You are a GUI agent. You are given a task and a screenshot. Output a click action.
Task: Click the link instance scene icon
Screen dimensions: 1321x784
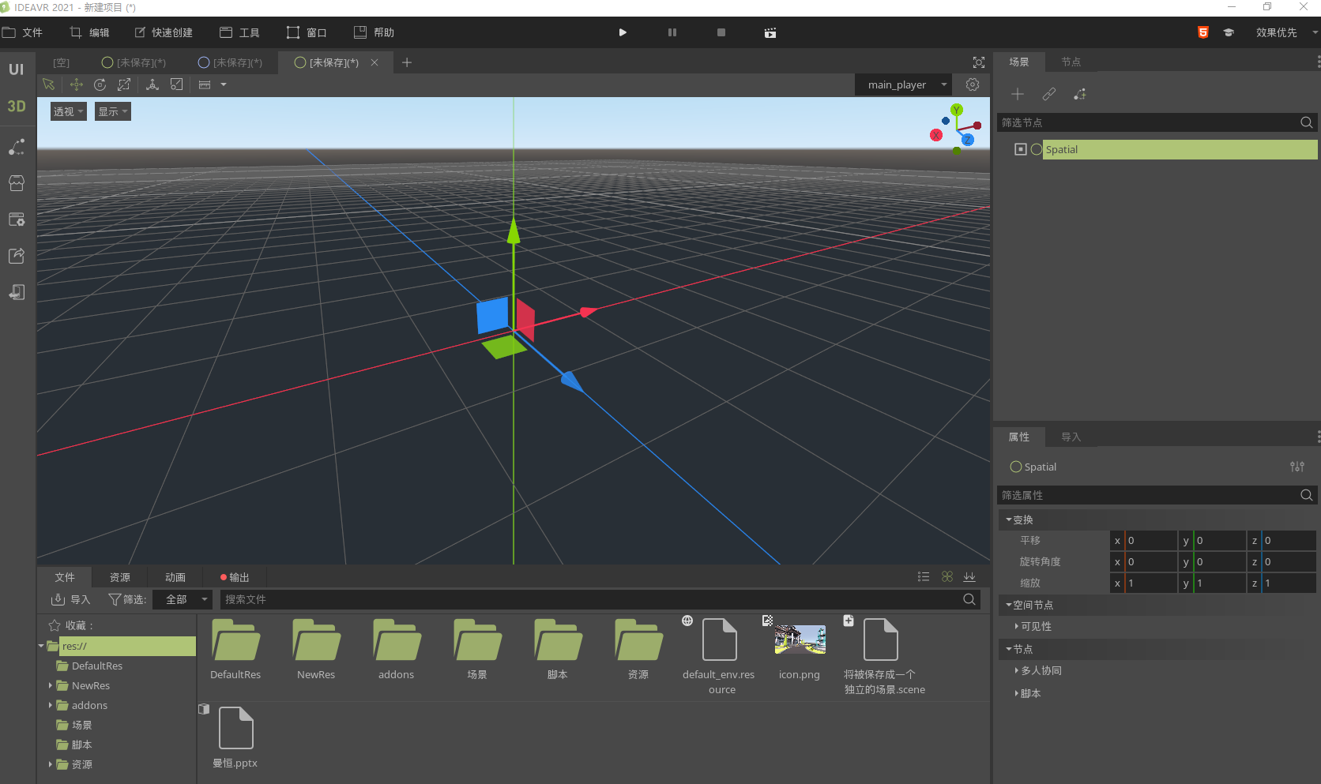(1048, 94)
